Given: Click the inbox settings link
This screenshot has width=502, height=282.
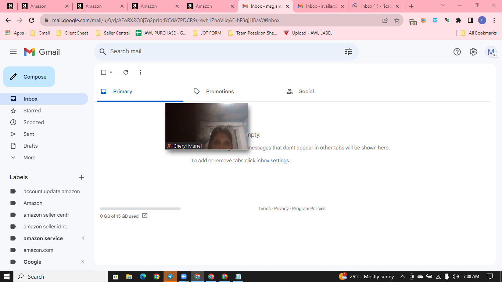Looking at the screenshot, I should [x=273, y=160].
